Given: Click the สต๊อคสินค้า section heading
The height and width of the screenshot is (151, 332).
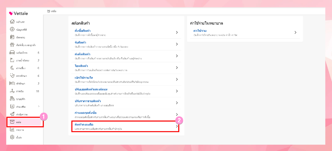Looking at the screenshot, I should click(81, 23).
